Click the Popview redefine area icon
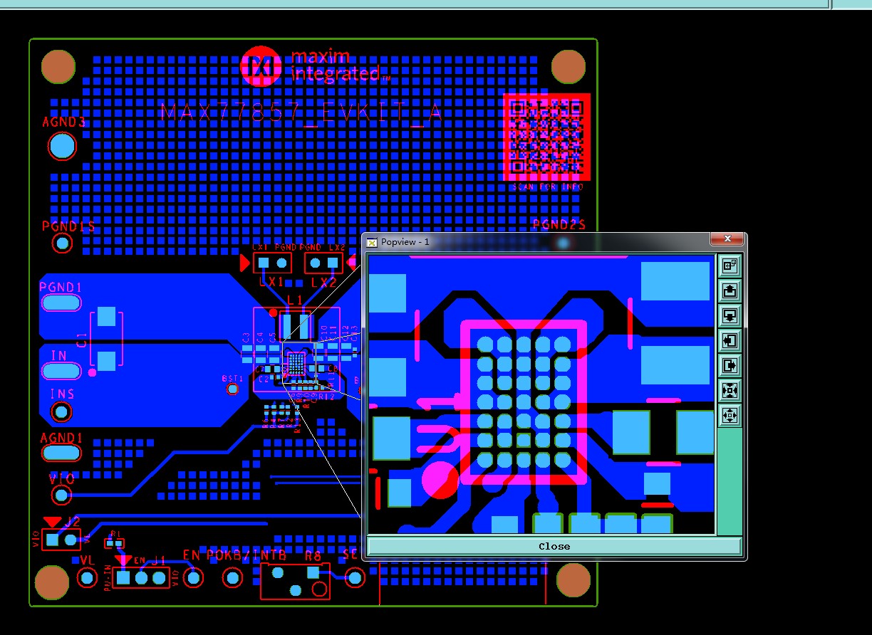The height and width of the screenshot is (635, 872). (730, 266)
